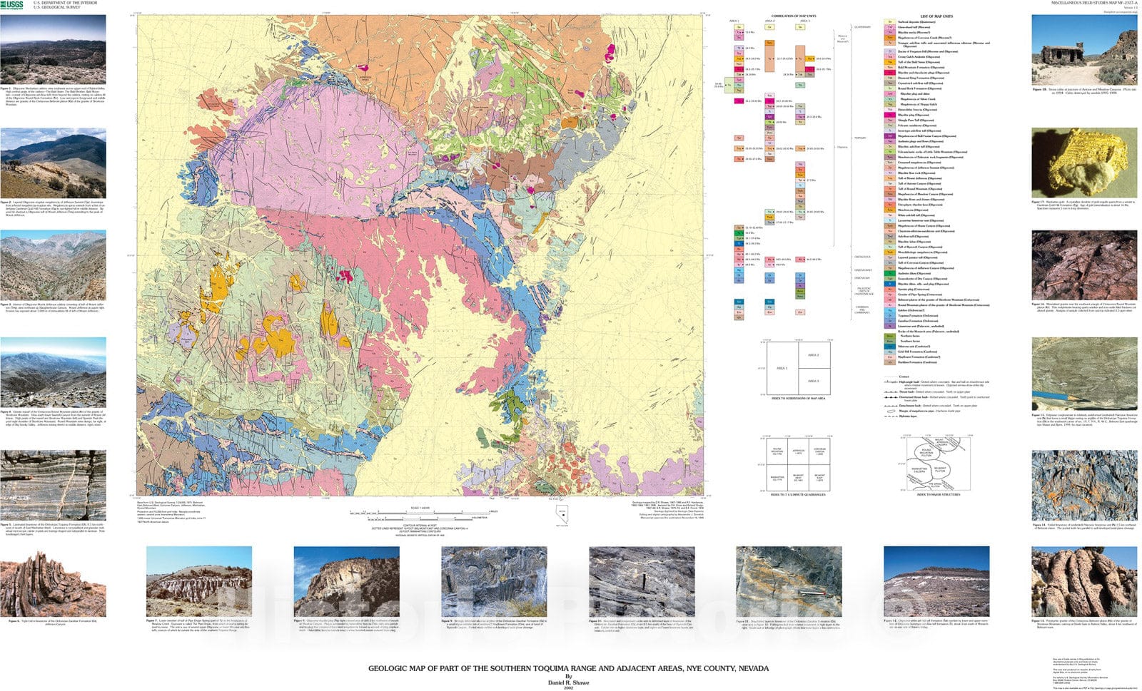
Task: Expand the Round Mountain Pluton in structures index
Action: click(x=926, y=453)
